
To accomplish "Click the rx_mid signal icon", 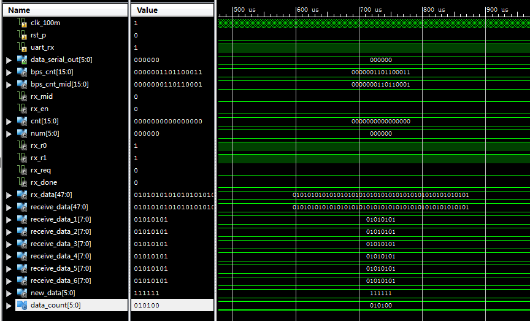I will [22, 96].
